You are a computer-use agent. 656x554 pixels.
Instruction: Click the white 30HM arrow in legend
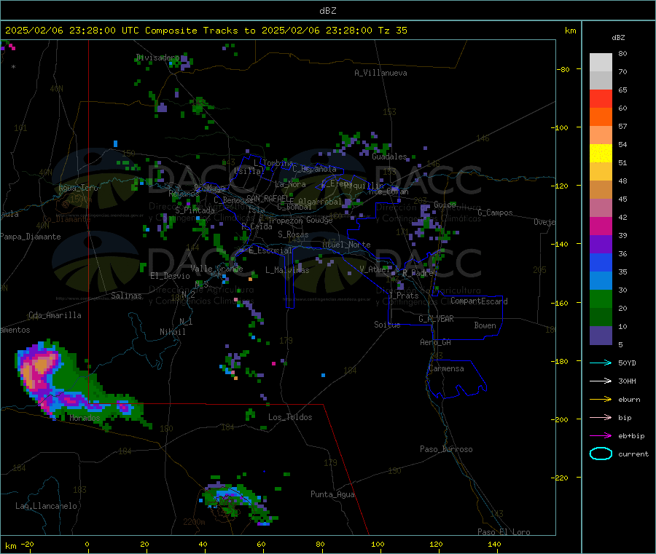(601, 381)
